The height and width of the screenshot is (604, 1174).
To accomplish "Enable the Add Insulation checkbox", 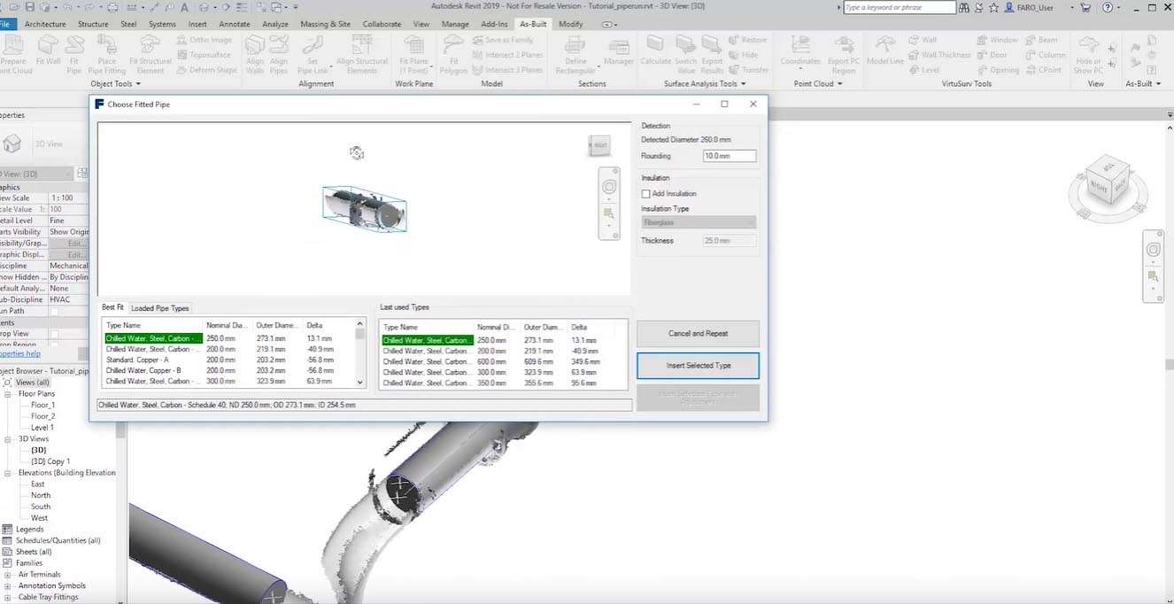I will coord(646,193).
